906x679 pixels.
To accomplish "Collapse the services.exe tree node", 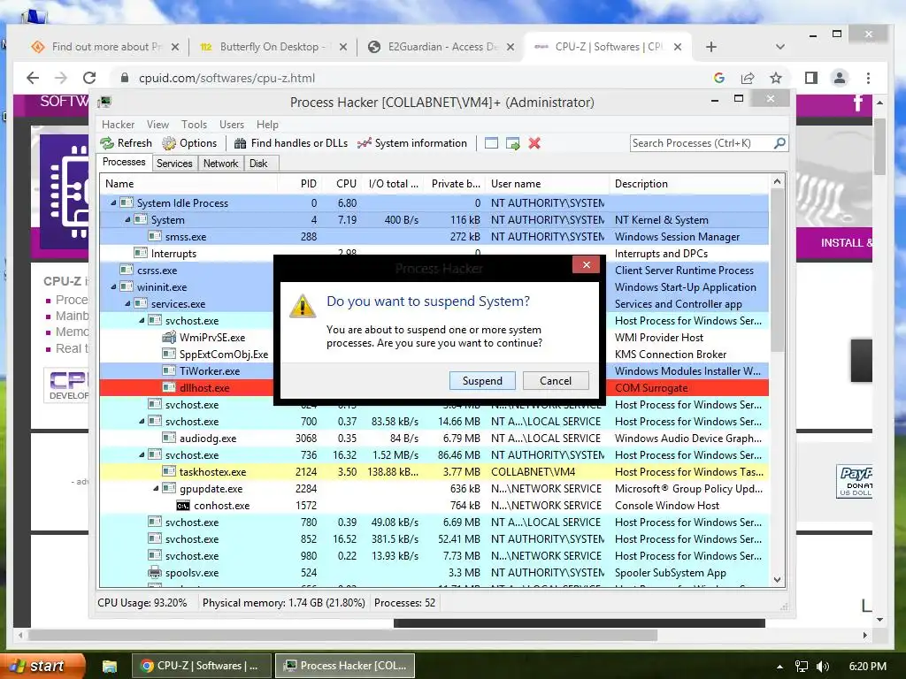I will [127, 304].
